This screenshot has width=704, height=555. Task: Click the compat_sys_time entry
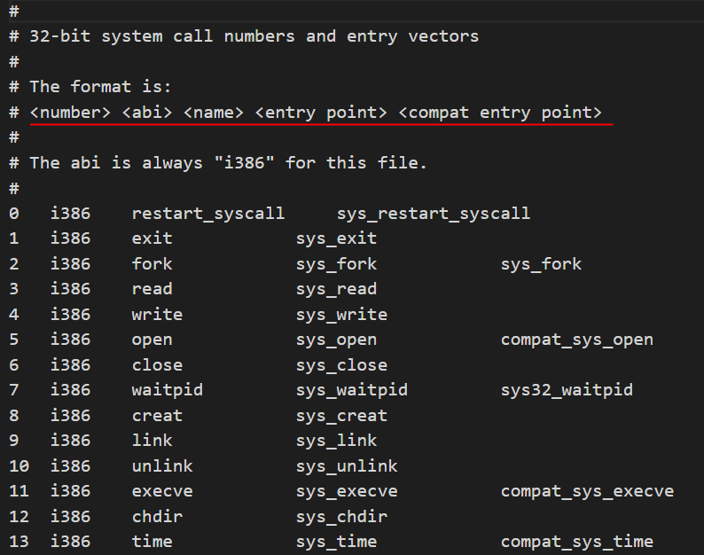pyautogui.click(x=576, y=542)
